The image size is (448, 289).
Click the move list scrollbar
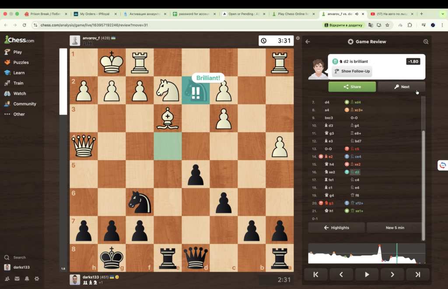[x=423, y=185]
